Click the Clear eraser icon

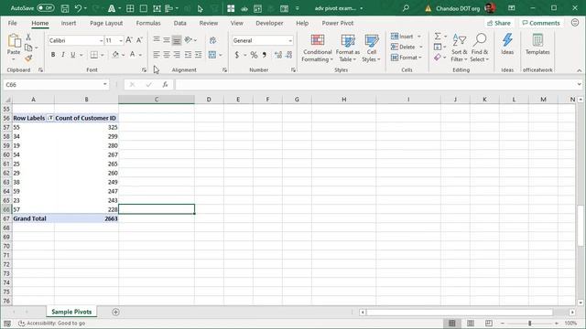pyautogui.click(x=438, y=58)
